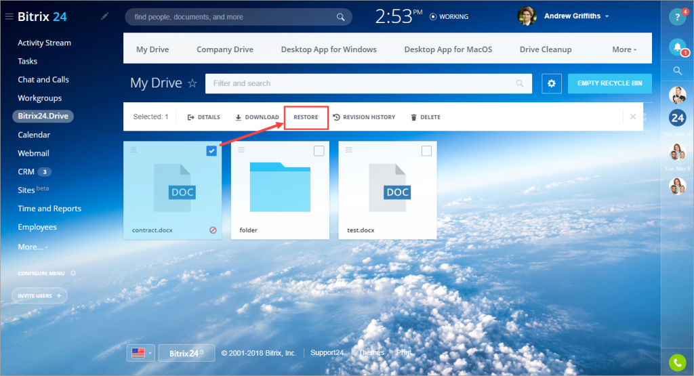Expand the More... sidebar menu

33,247
